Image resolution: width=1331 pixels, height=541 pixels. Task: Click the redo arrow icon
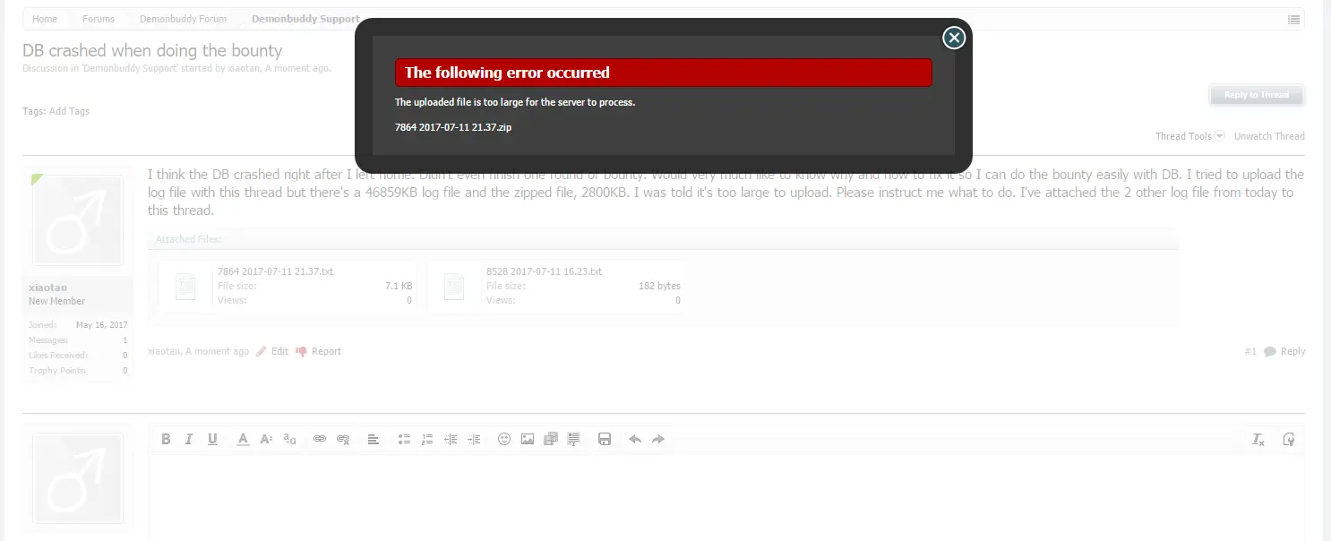[658, 439]
